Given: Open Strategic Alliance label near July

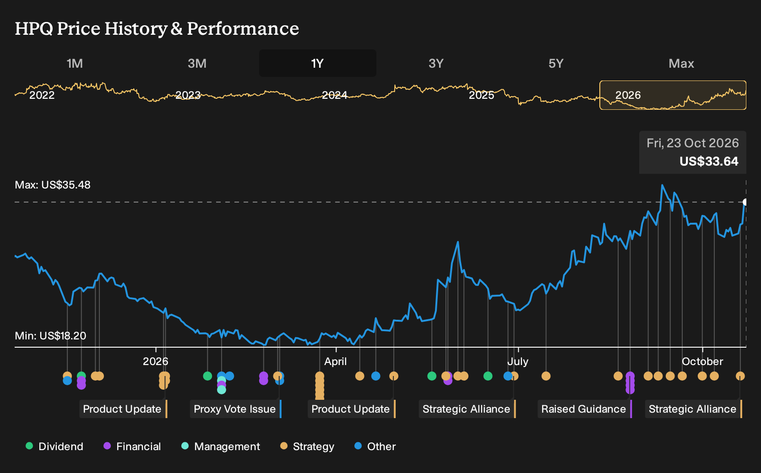Looking at the screenshot, I should [467, 409].
